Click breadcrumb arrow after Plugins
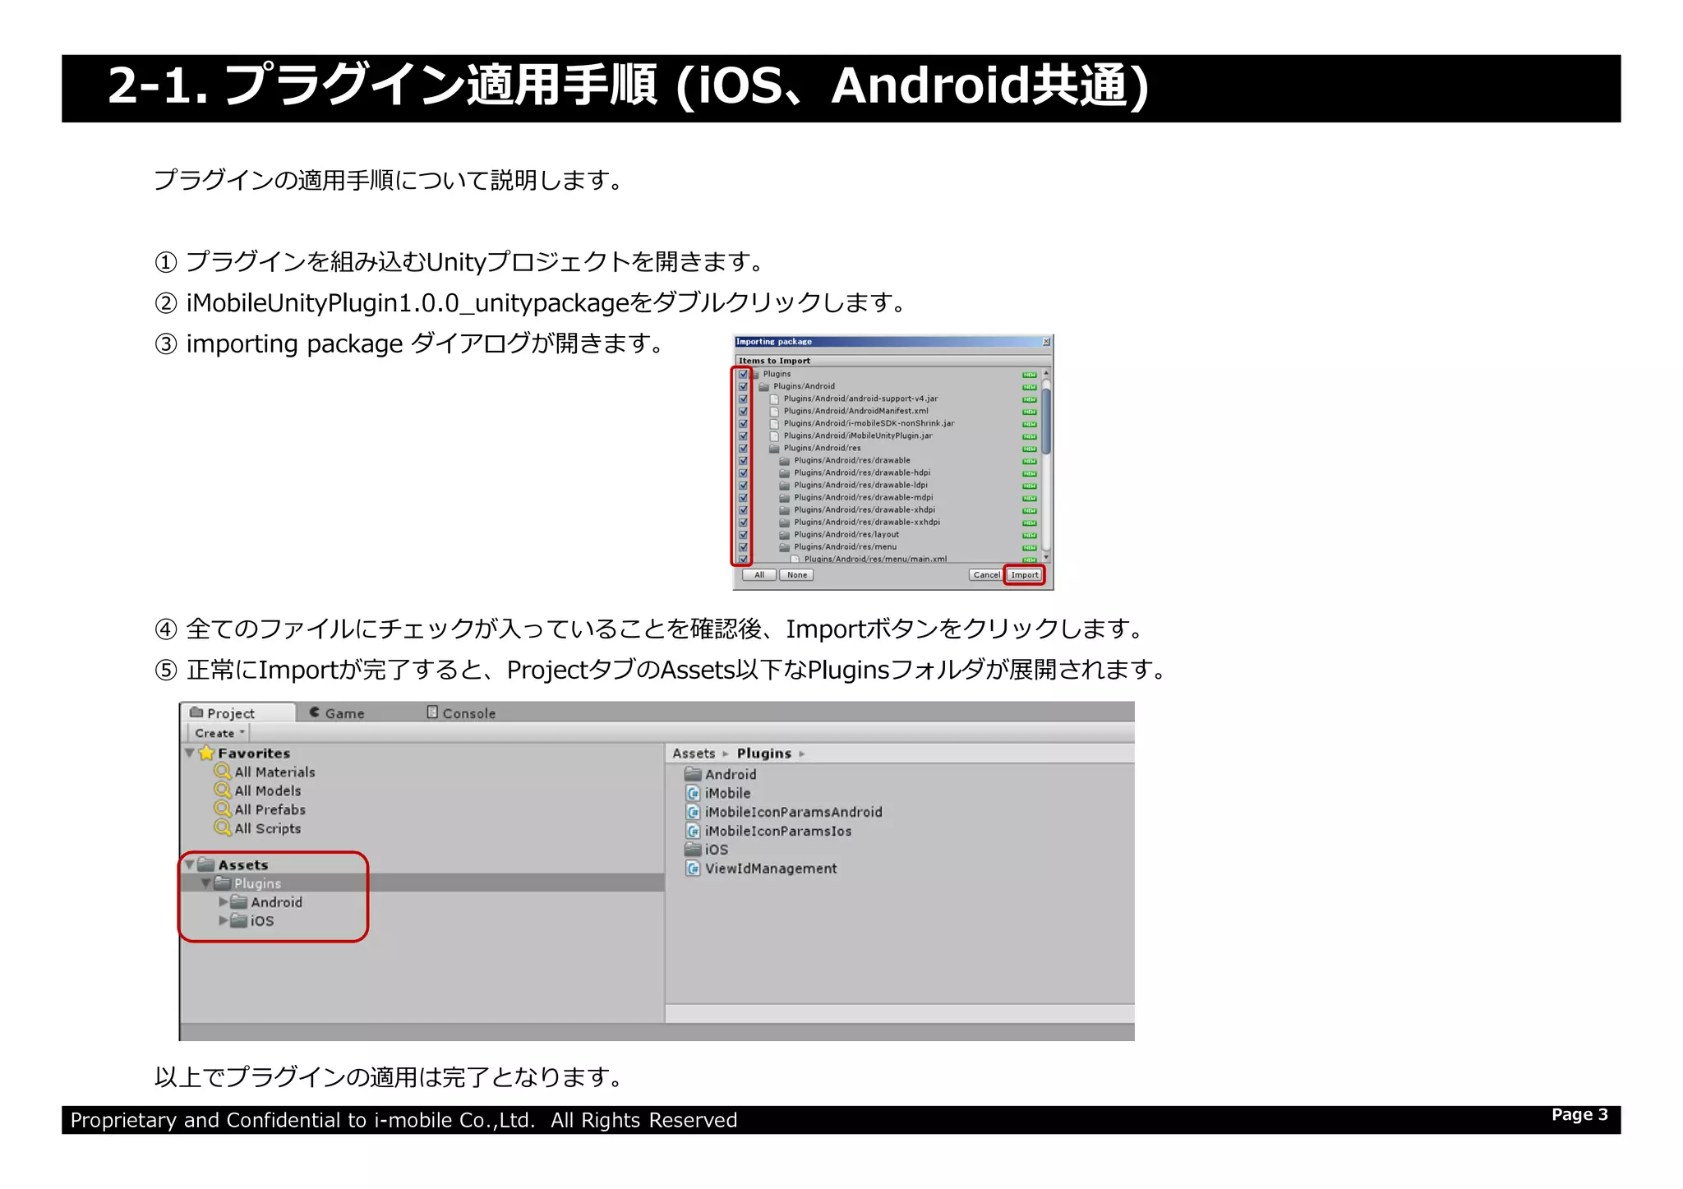Screen dimensions: 1683x1189 [802, 753]
